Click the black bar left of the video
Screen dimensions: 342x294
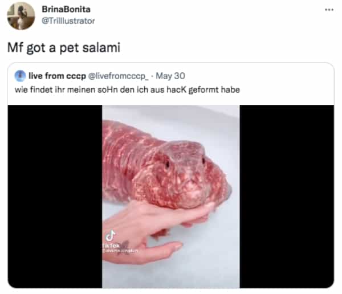tap(55, 197)
